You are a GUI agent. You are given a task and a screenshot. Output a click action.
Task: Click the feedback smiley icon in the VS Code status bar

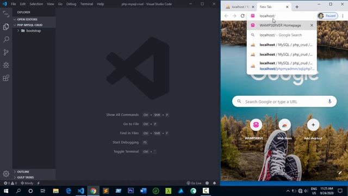pyautogui.click(x=207, y=183)
